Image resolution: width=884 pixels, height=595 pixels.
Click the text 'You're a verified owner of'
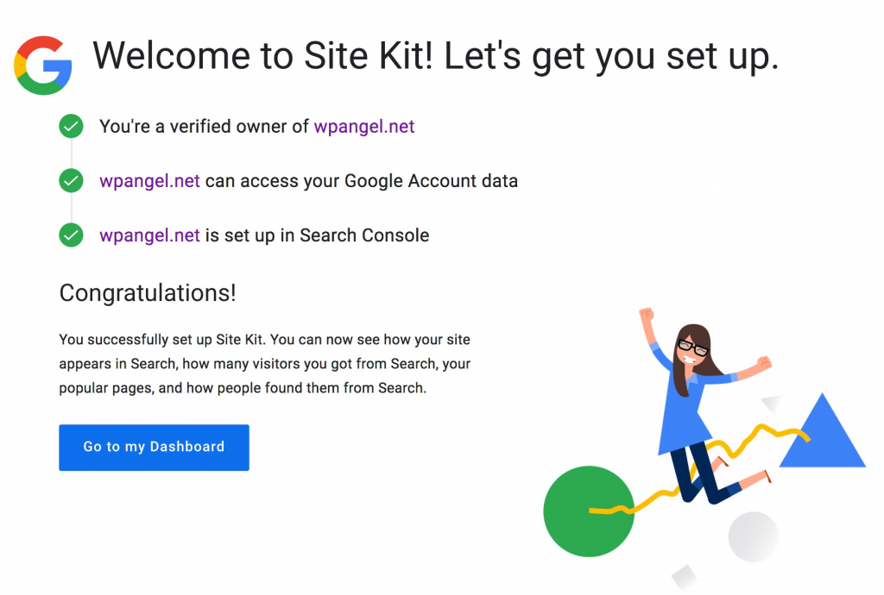tap(204, 127)
